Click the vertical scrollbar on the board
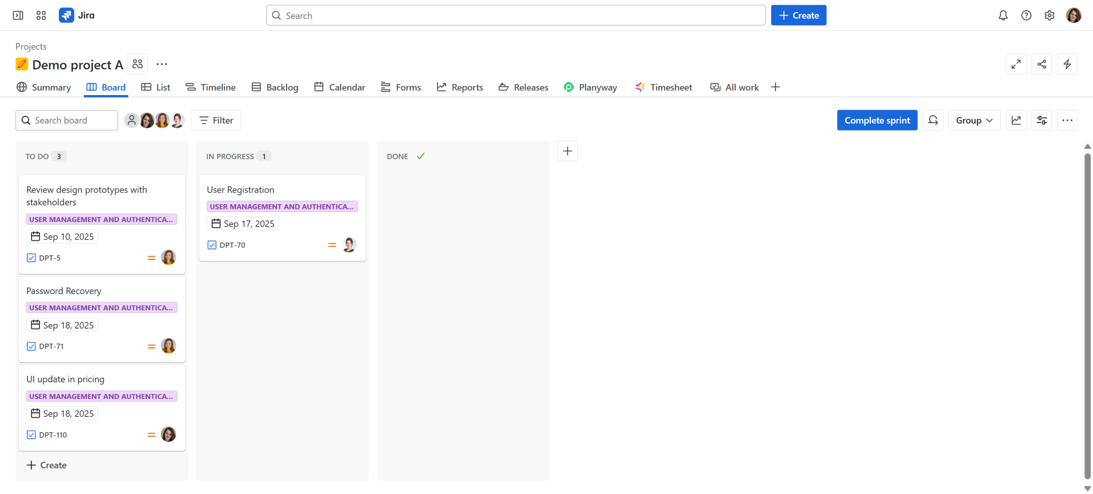 pyautogui.click(x=1087, y=315)
